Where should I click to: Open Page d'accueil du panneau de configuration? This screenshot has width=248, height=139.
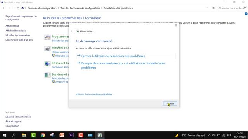21,18
